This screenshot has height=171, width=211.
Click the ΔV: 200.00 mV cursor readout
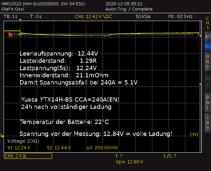coord(102,148)
